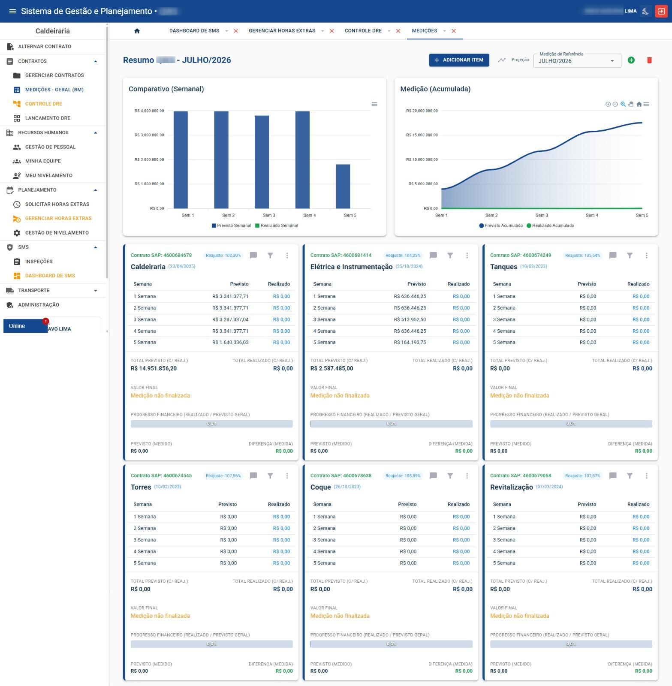This screenshot has width=672, height=686.
Task: Zoom in on Medição Acumulada chart
Action: tap(608, 104)
